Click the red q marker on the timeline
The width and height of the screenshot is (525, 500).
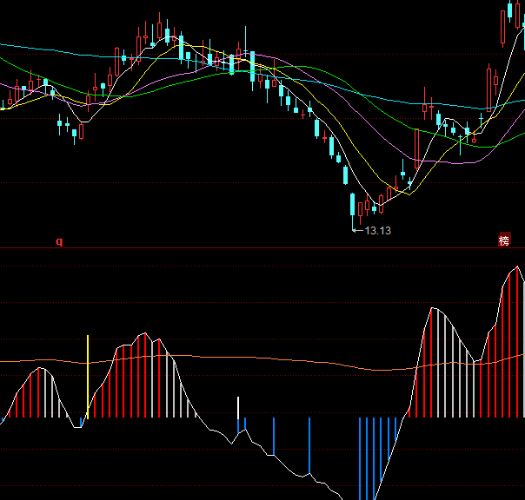point(59,241)
